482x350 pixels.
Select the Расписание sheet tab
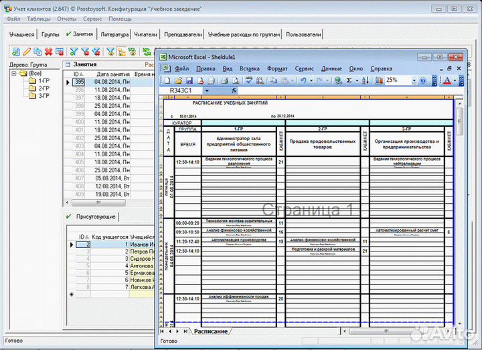[210, 332]
